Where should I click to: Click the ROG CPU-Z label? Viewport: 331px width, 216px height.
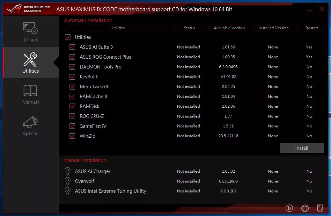92,116
